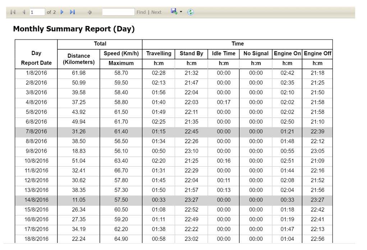
Task: Click the Engine On column header
Action: point(287,53)
